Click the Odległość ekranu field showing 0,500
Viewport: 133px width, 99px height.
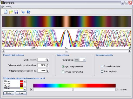pos(42,71)
